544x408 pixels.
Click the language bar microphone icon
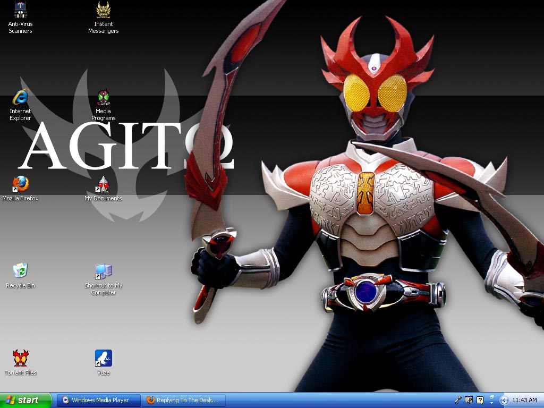(x=458, y=400)
